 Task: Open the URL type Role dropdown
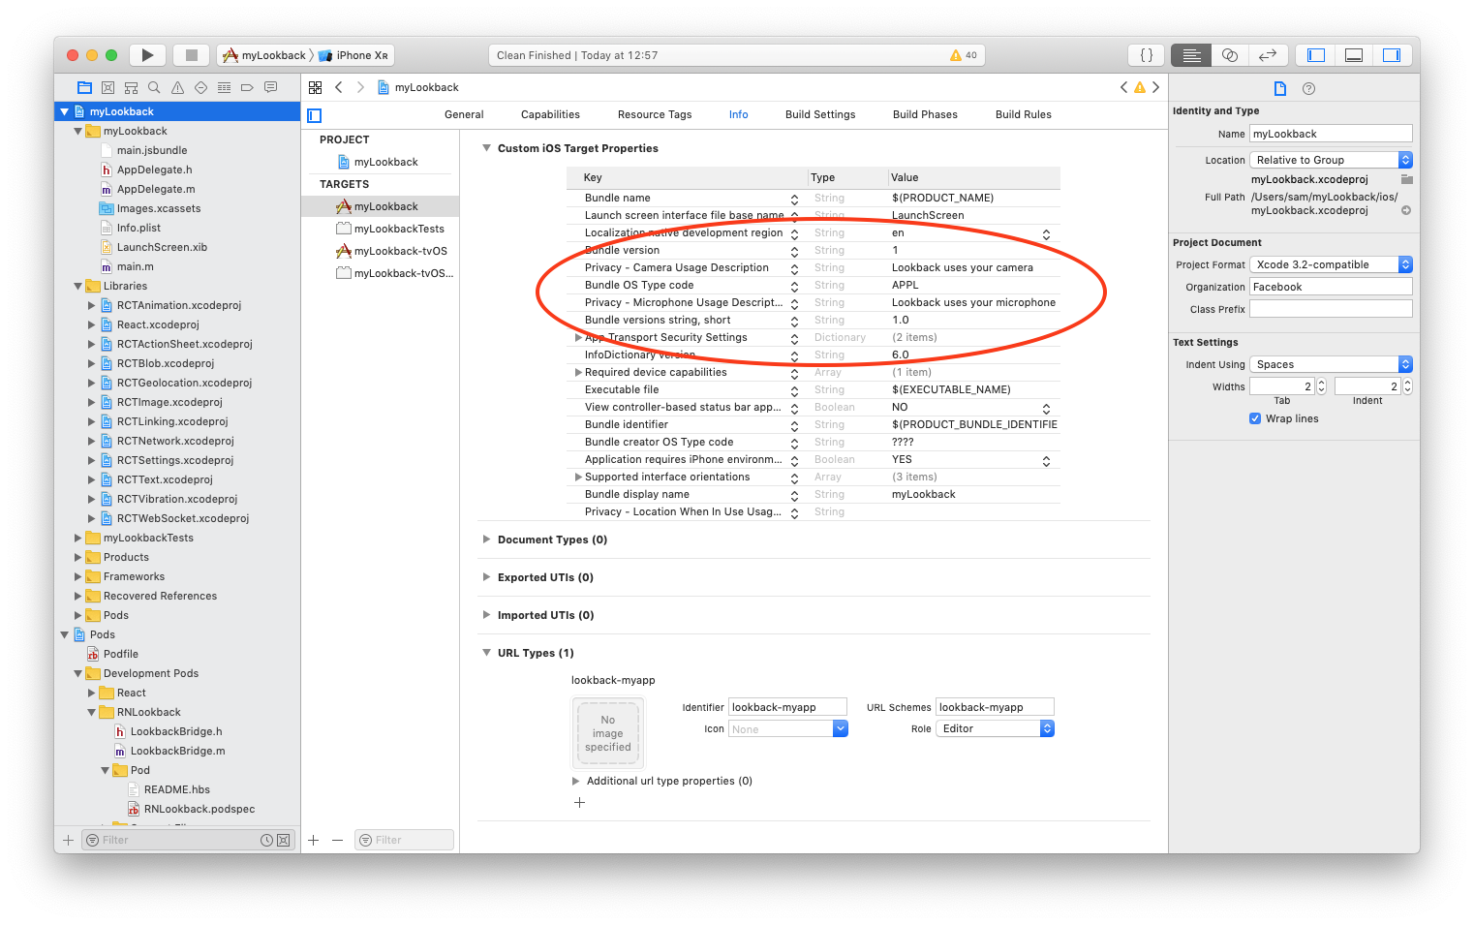[x=995, y=728]
